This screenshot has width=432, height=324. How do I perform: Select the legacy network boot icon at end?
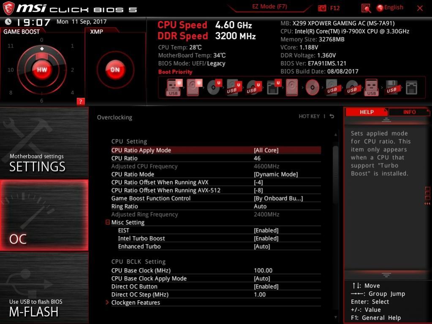[x=411, y=87]
